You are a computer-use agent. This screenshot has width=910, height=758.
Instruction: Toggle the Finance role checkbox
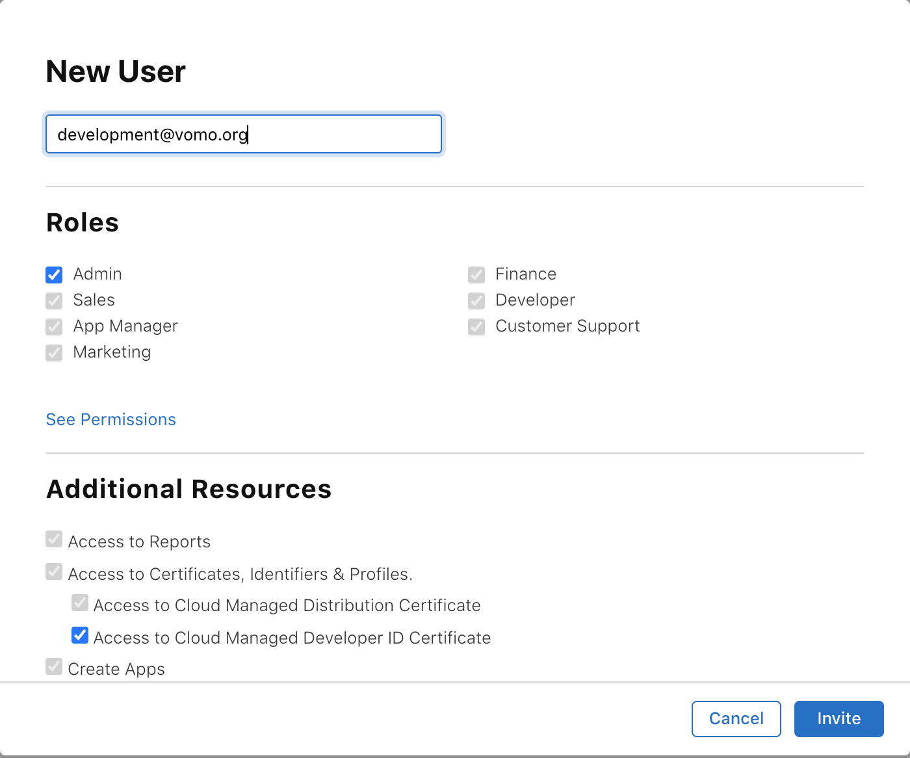(476, 275)
